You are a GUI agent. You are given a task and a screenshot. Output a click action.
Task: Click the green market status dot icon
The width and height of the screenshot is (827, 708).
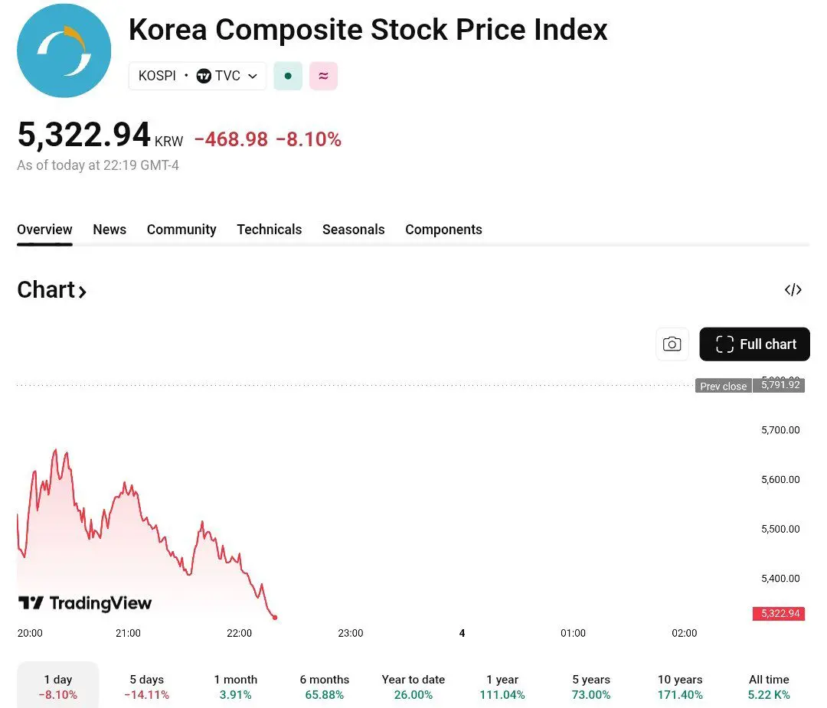(x=288, y=76)
